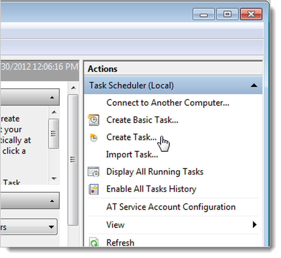Click the Display All Running Tasks icon
This screenshot has width=281, height=258.
pyautogui.click(x=93, y=172)
